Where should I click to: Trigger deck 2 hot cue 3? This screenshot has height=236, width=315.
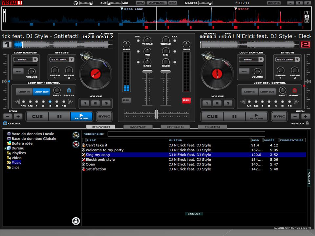click(x=228, y=103)
